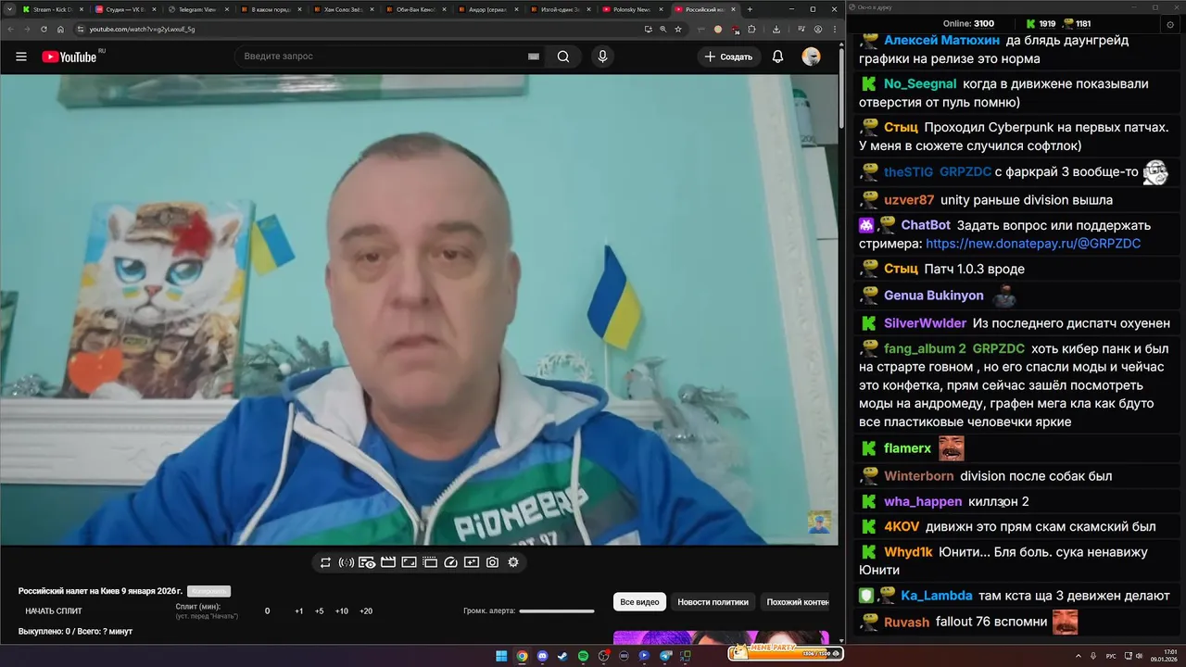Image resolution: width=1186 pixels, height=667 pixels.
Task: Add +1 minute to the split
Action: 299,611
